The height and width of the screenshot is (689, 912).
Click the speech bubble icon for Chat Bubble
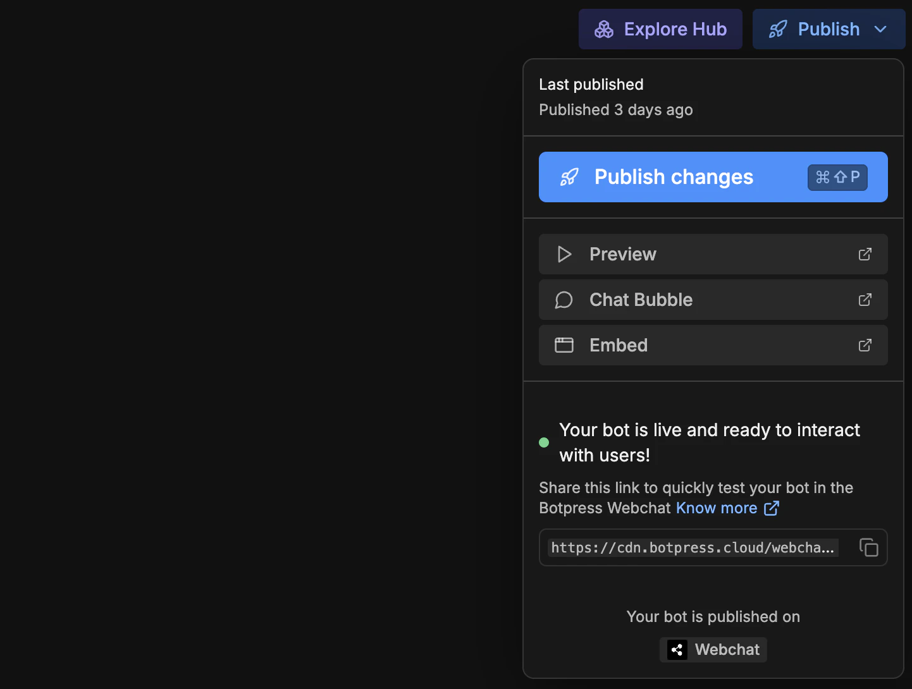(564, 300)
